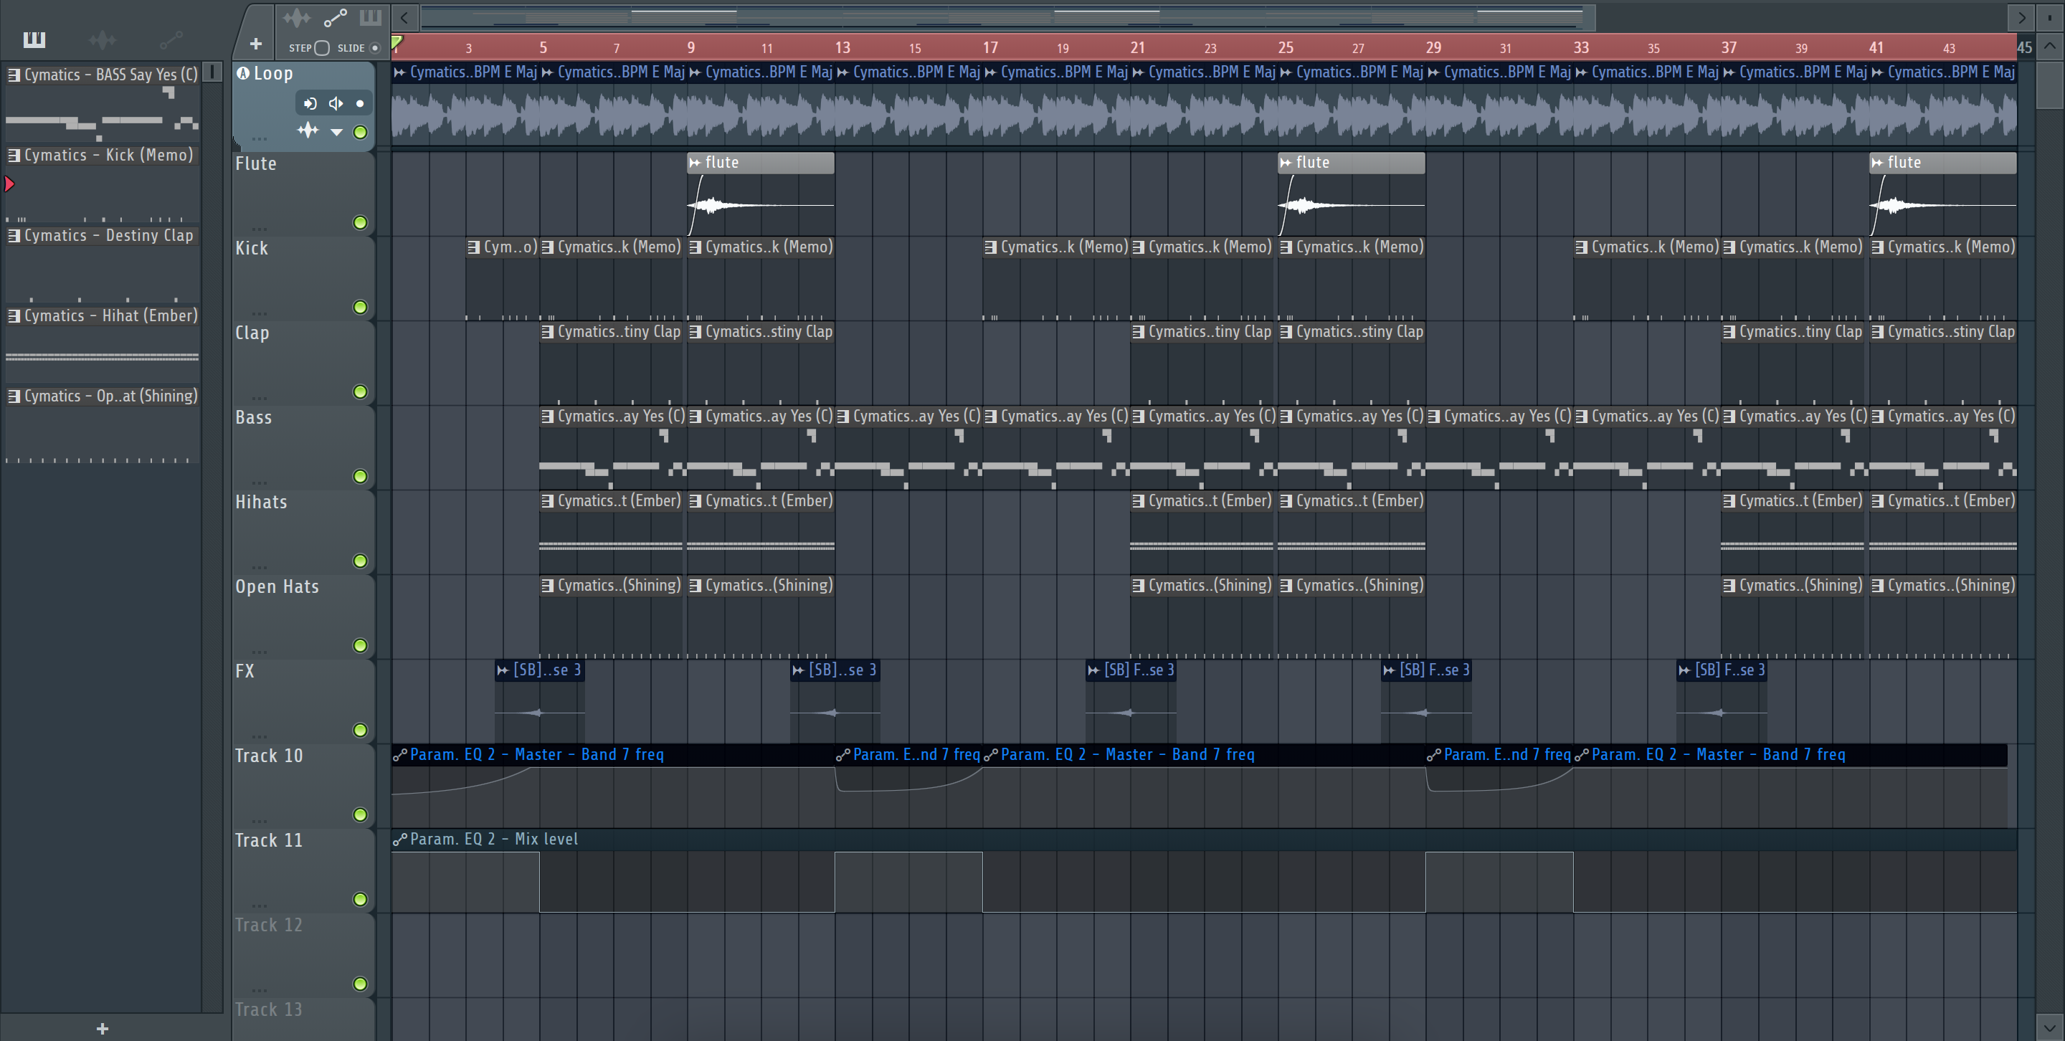The width and height of the screenshot is (2065, 1041).
Task: Open menu of first Bass Say Yes pattern clip
Action: point(548,416)
